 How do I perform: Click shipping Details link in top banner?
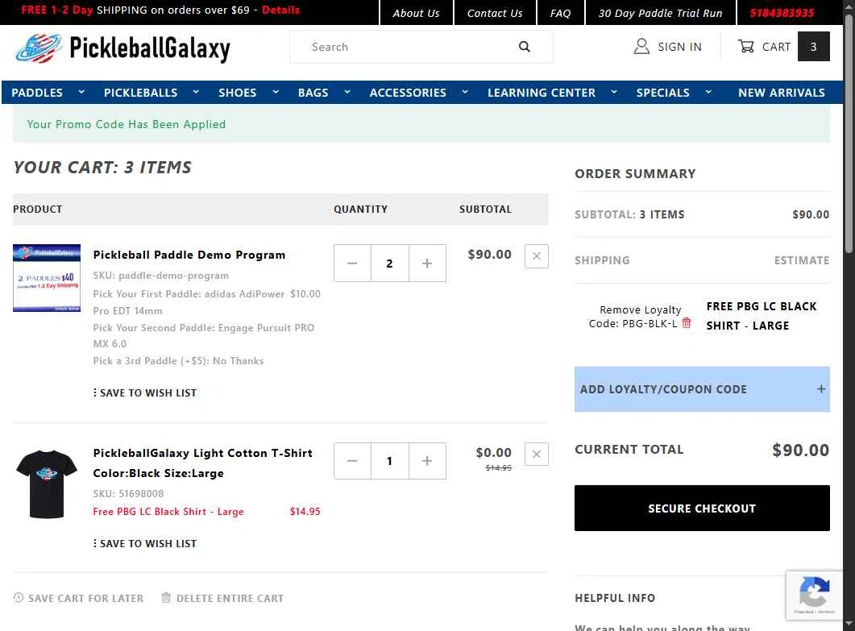[x=280, y=10]
